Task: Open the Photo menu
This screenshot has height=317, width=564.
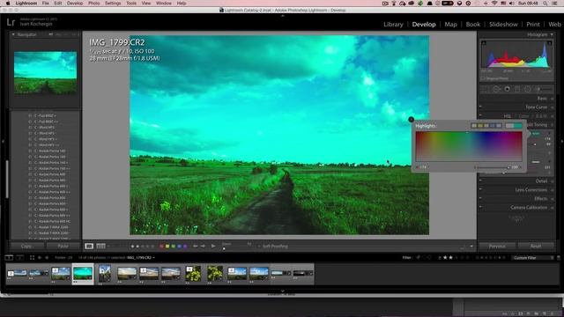Action: (x=93, y=4)
